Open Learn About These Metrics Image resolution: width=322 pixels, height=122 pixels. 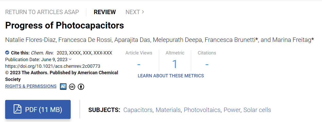(171, 76)
